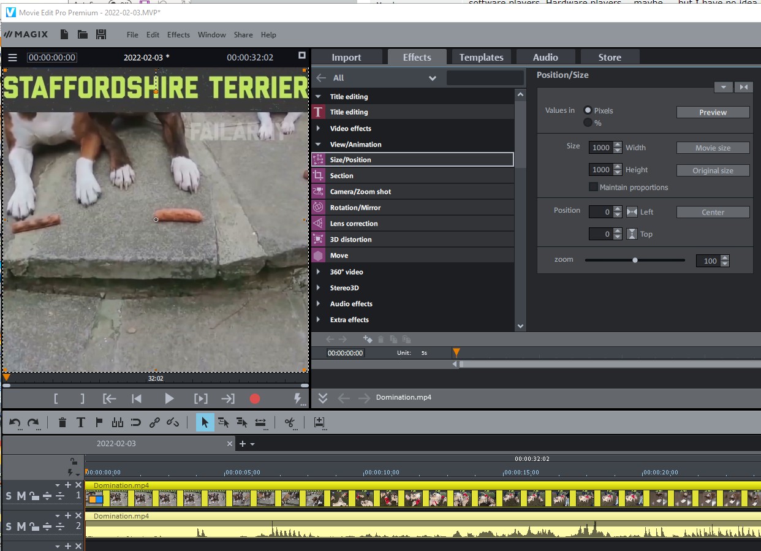Click the group objects chain-link icon
761x551 pixels.
[154, 422]
